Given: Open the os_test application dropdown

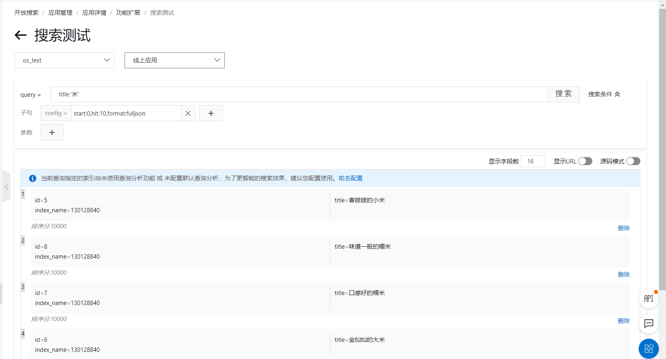Looking at the screenshot, I should [64, 60].
